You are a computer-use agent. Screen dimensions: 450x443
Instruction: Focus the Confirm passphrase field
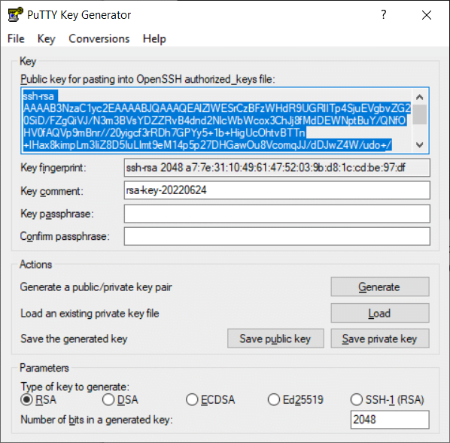tap(277, 236)
